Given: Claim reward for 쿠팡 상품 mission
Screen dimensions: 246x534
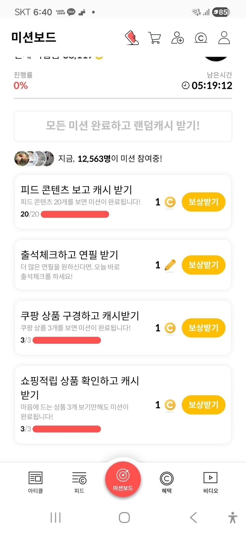Looking at the screenshot, I should 203,328.
